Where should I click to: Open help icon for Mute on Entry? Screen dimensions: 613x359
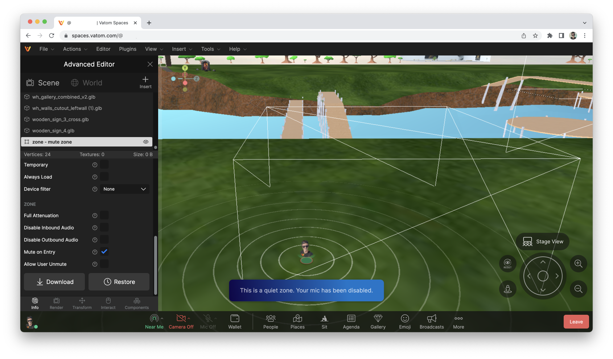(95, 252)
